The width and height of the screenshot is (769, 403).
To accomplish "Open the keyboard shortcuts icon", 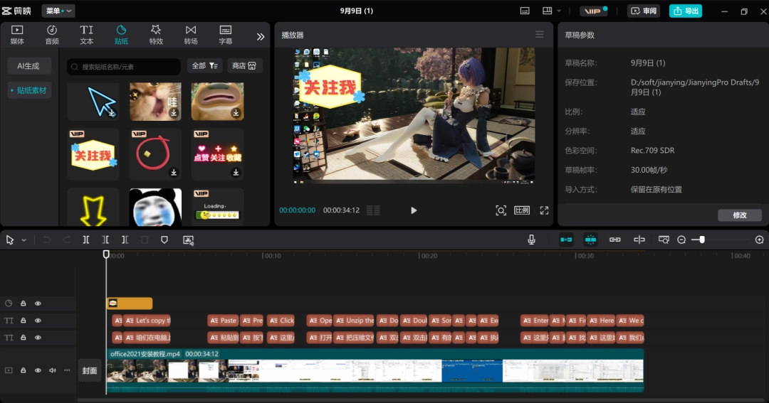I will point(525,11).
